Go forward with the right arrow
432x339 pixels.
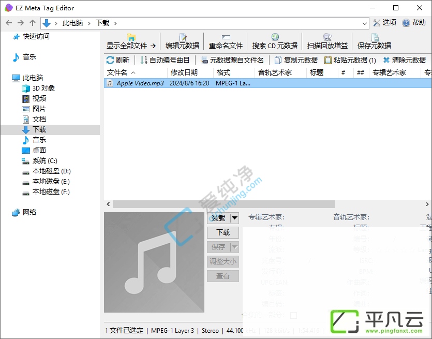(x=21, y=23)
